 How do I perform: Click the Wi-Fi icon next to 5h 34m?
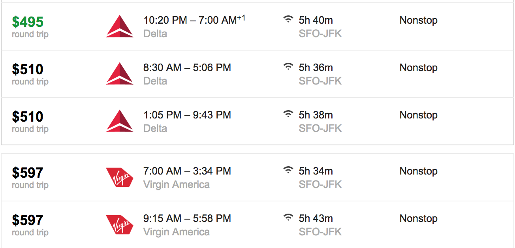(x=289, y=170)
